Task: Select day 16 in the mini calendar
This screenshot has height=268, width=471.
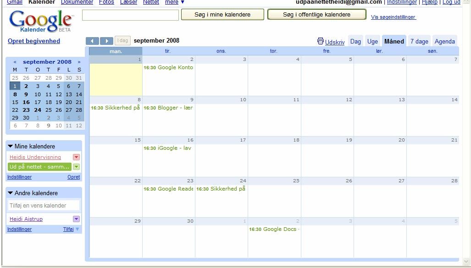Action: pos(26,102)
